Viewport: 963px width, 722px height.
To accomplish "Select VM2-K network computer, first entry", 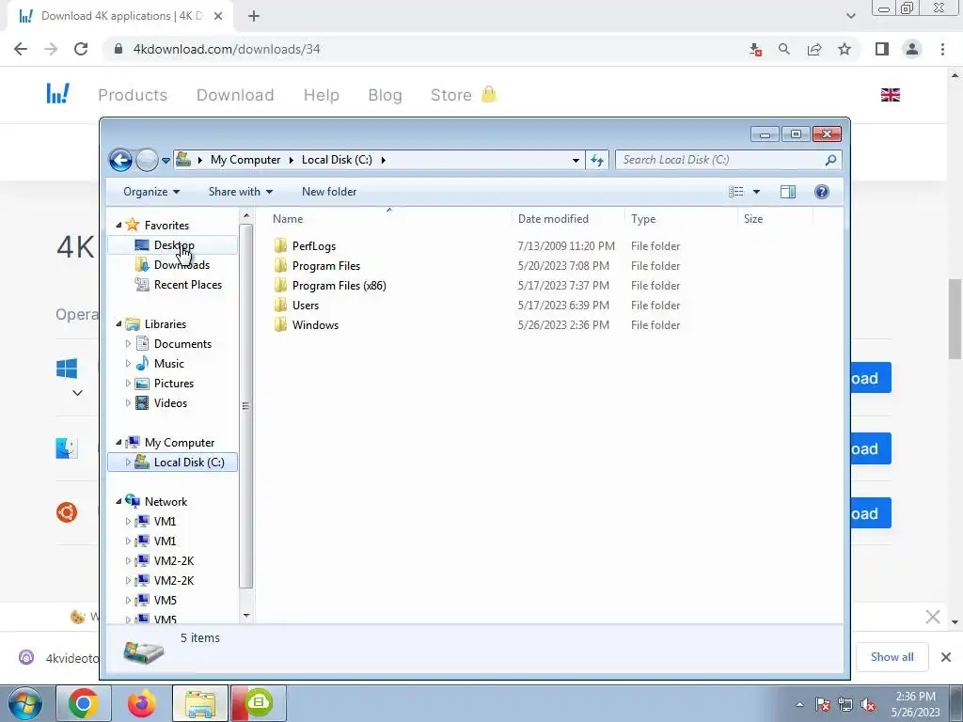I will (x=174, y=560).
